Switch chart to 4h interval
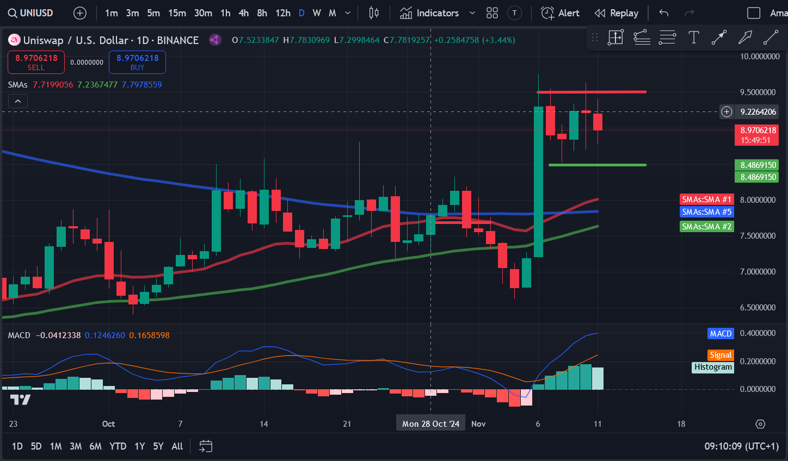 point(243,13)
